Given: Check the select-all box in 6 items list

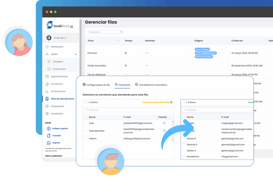Looking at the screenshot, I should [x=184, y=102].
